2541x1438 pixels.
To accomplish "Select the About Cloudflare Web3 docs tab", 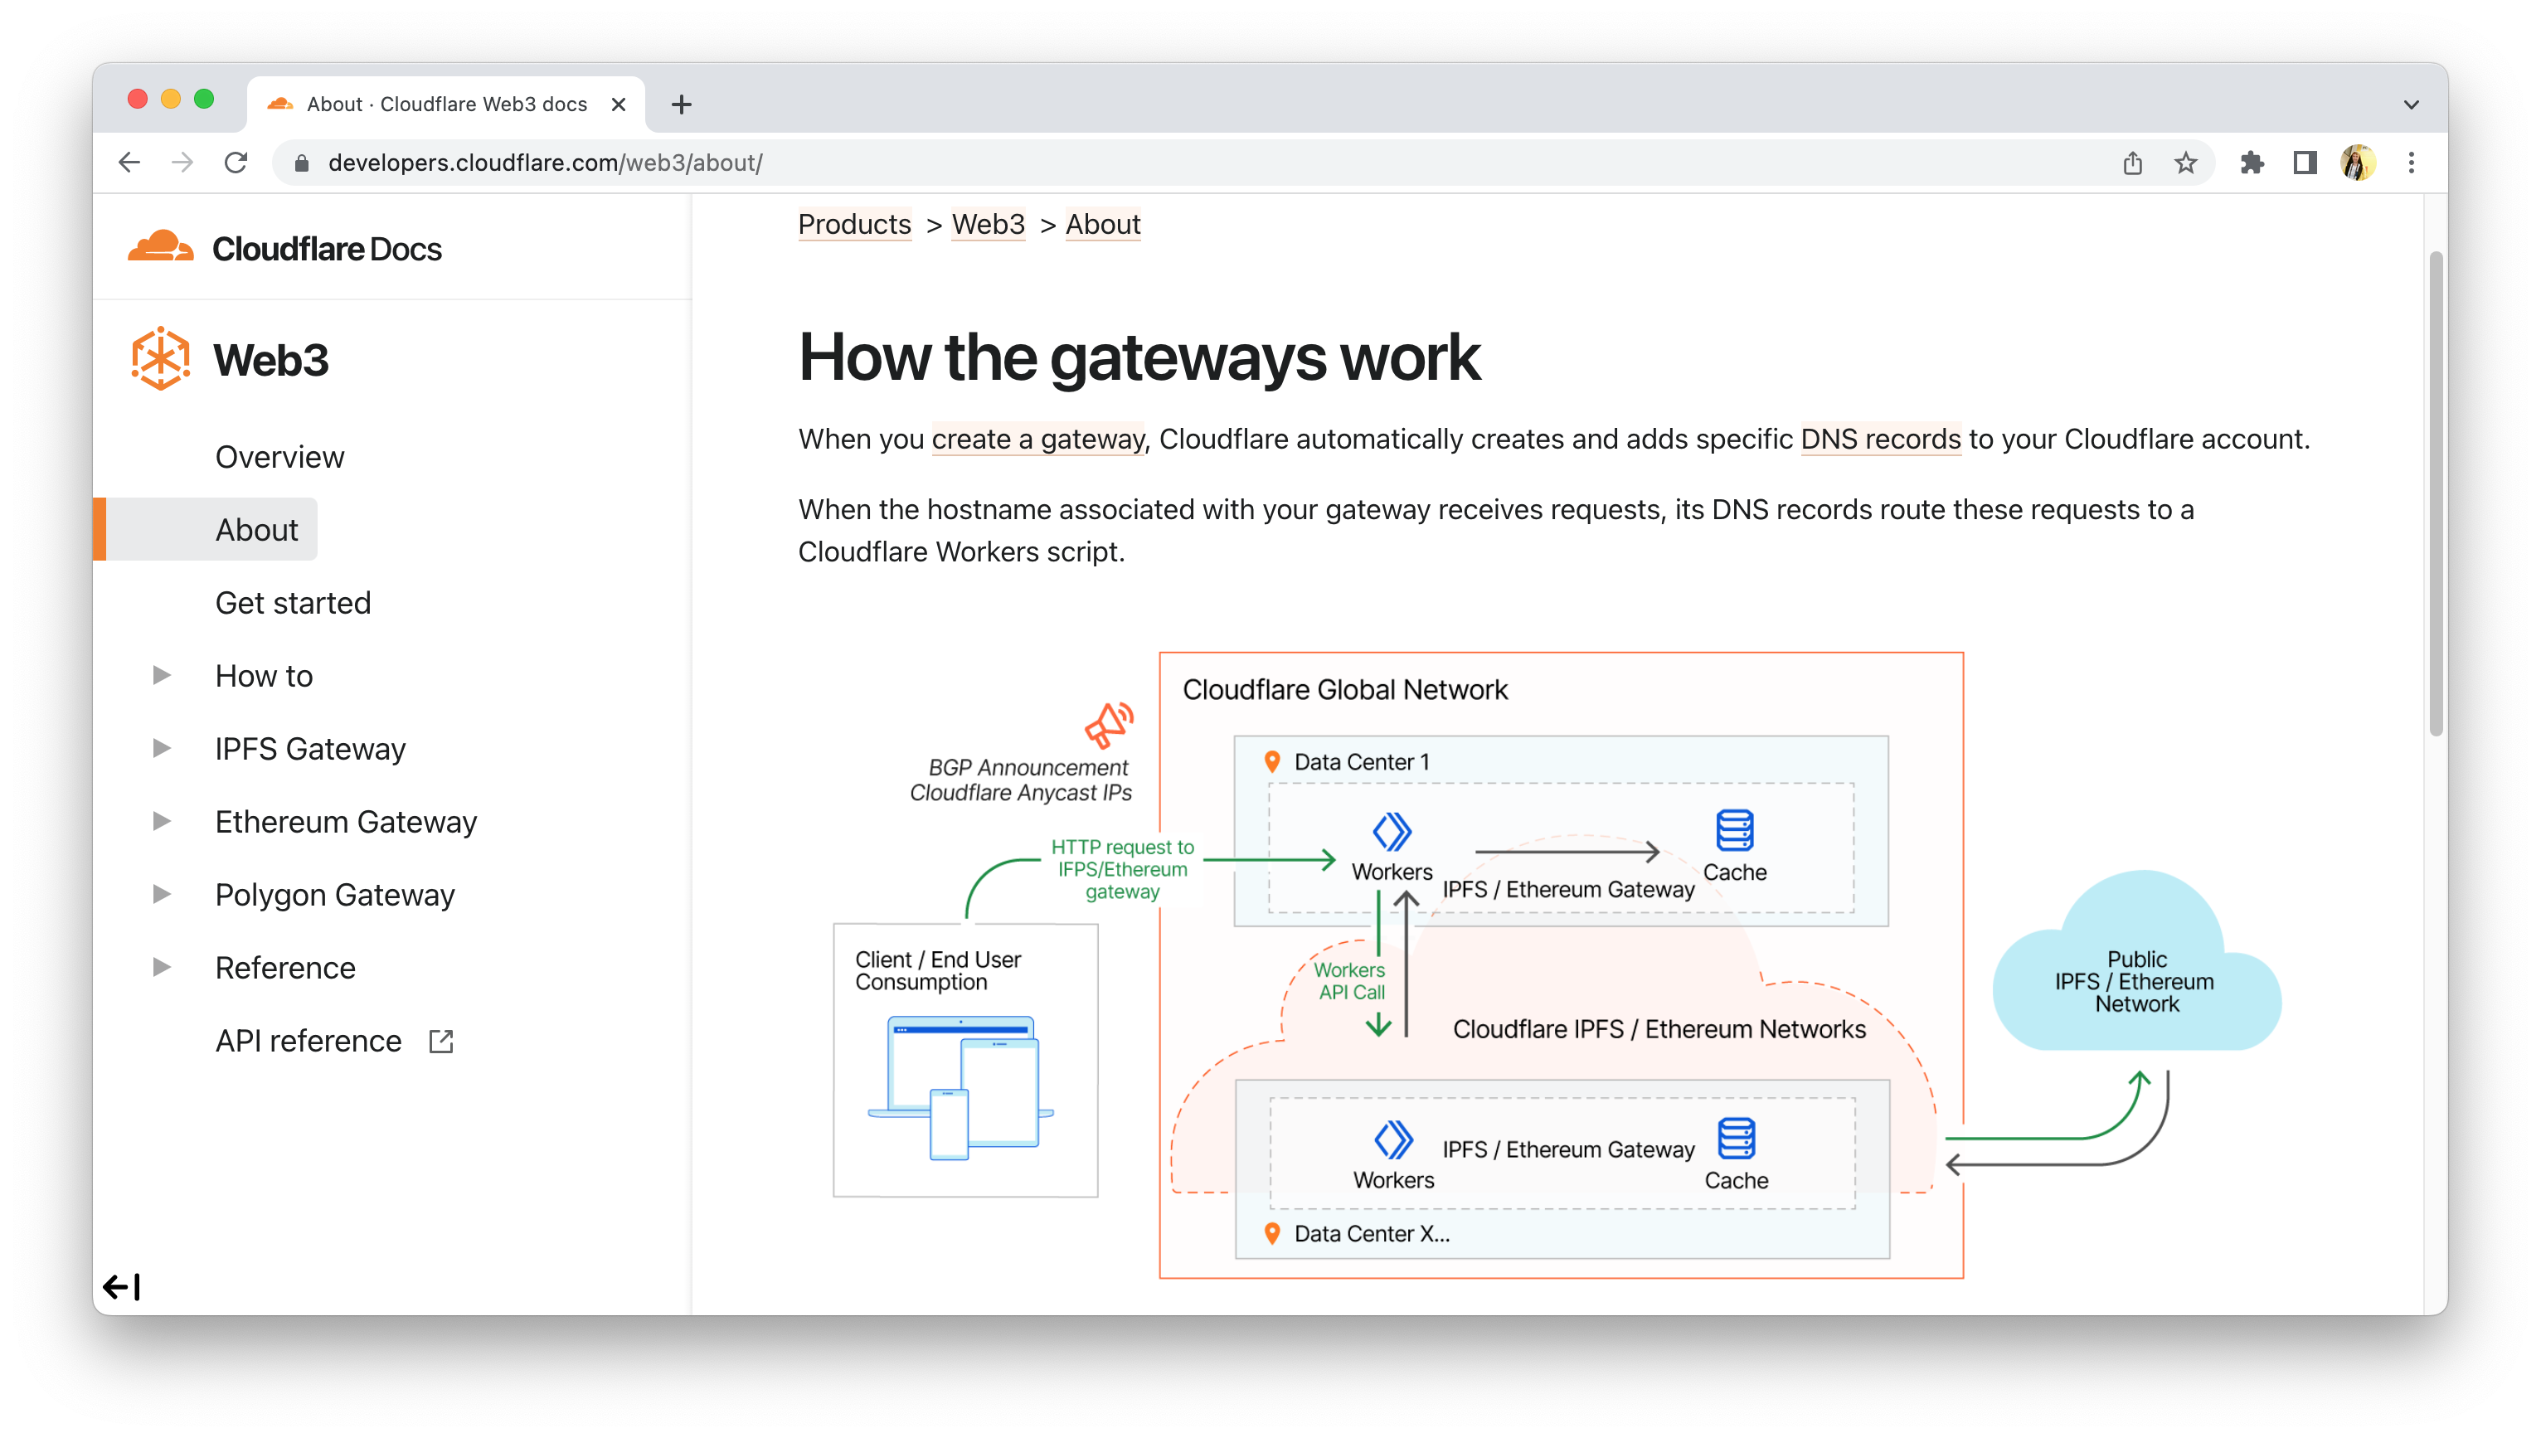I will 446,104.
